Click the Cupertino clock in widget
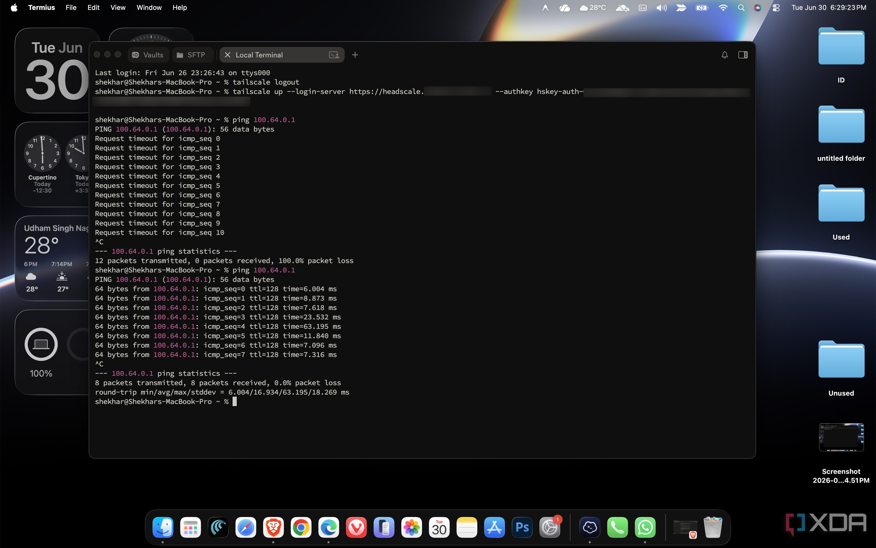Screen dimensions: 876x548 [42, 153]
